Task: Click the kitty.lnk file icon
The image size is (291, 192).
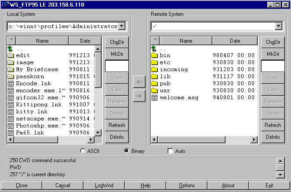Action: click(x=11, y=112)
